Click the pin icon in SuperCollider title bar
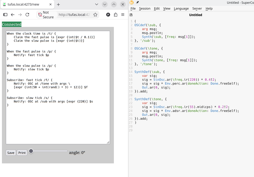This screenshot has height=177, width=254. click(137, 2)
